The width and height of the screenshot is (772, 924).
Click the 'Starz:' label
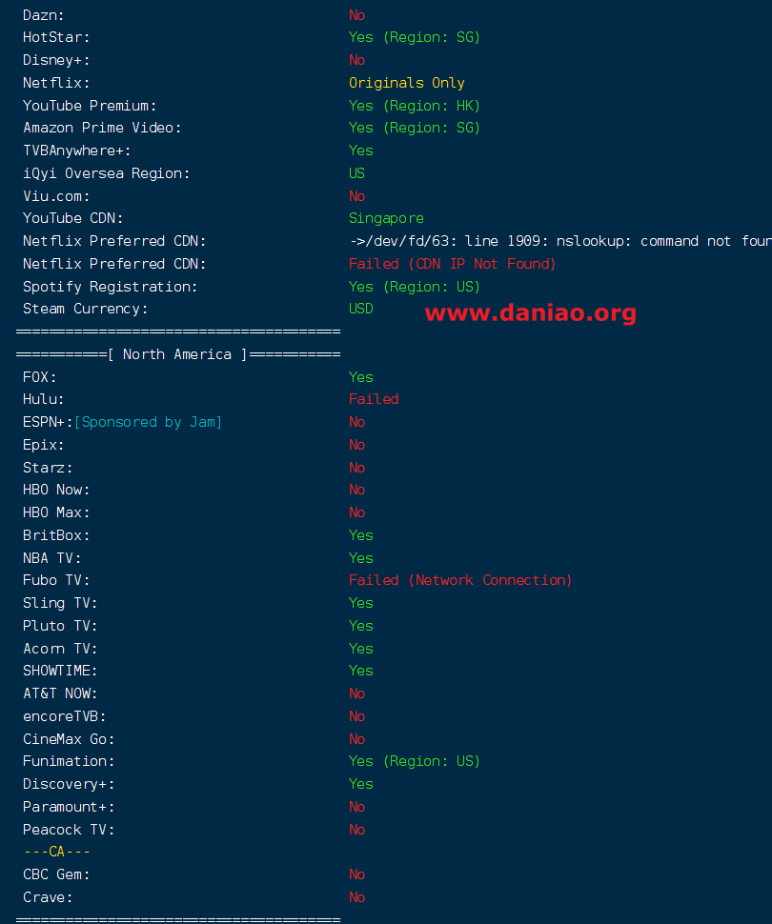[48, 468]
